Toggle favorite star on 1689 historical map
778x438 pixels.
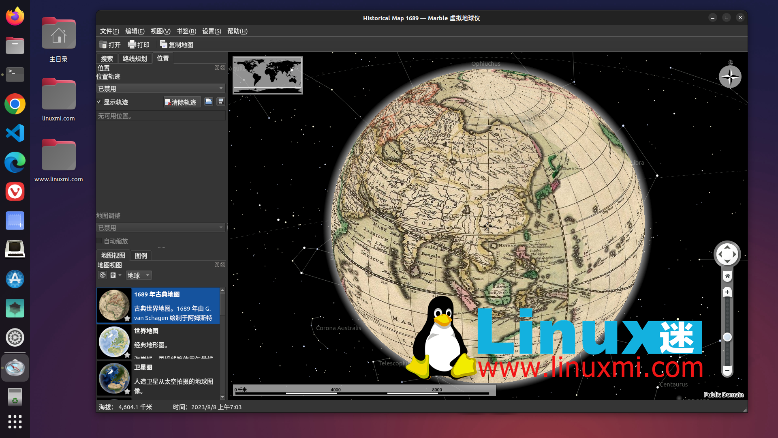[x=127, y=318]
